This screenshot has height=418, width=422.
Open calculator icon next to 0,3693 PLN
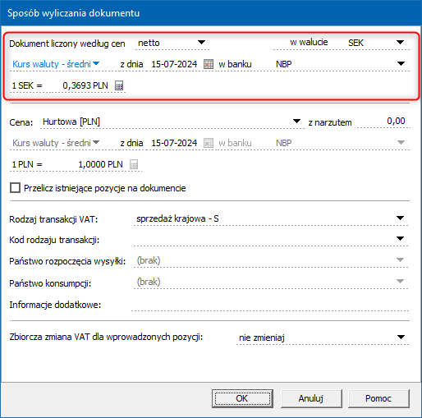click(x=119, y=85)
